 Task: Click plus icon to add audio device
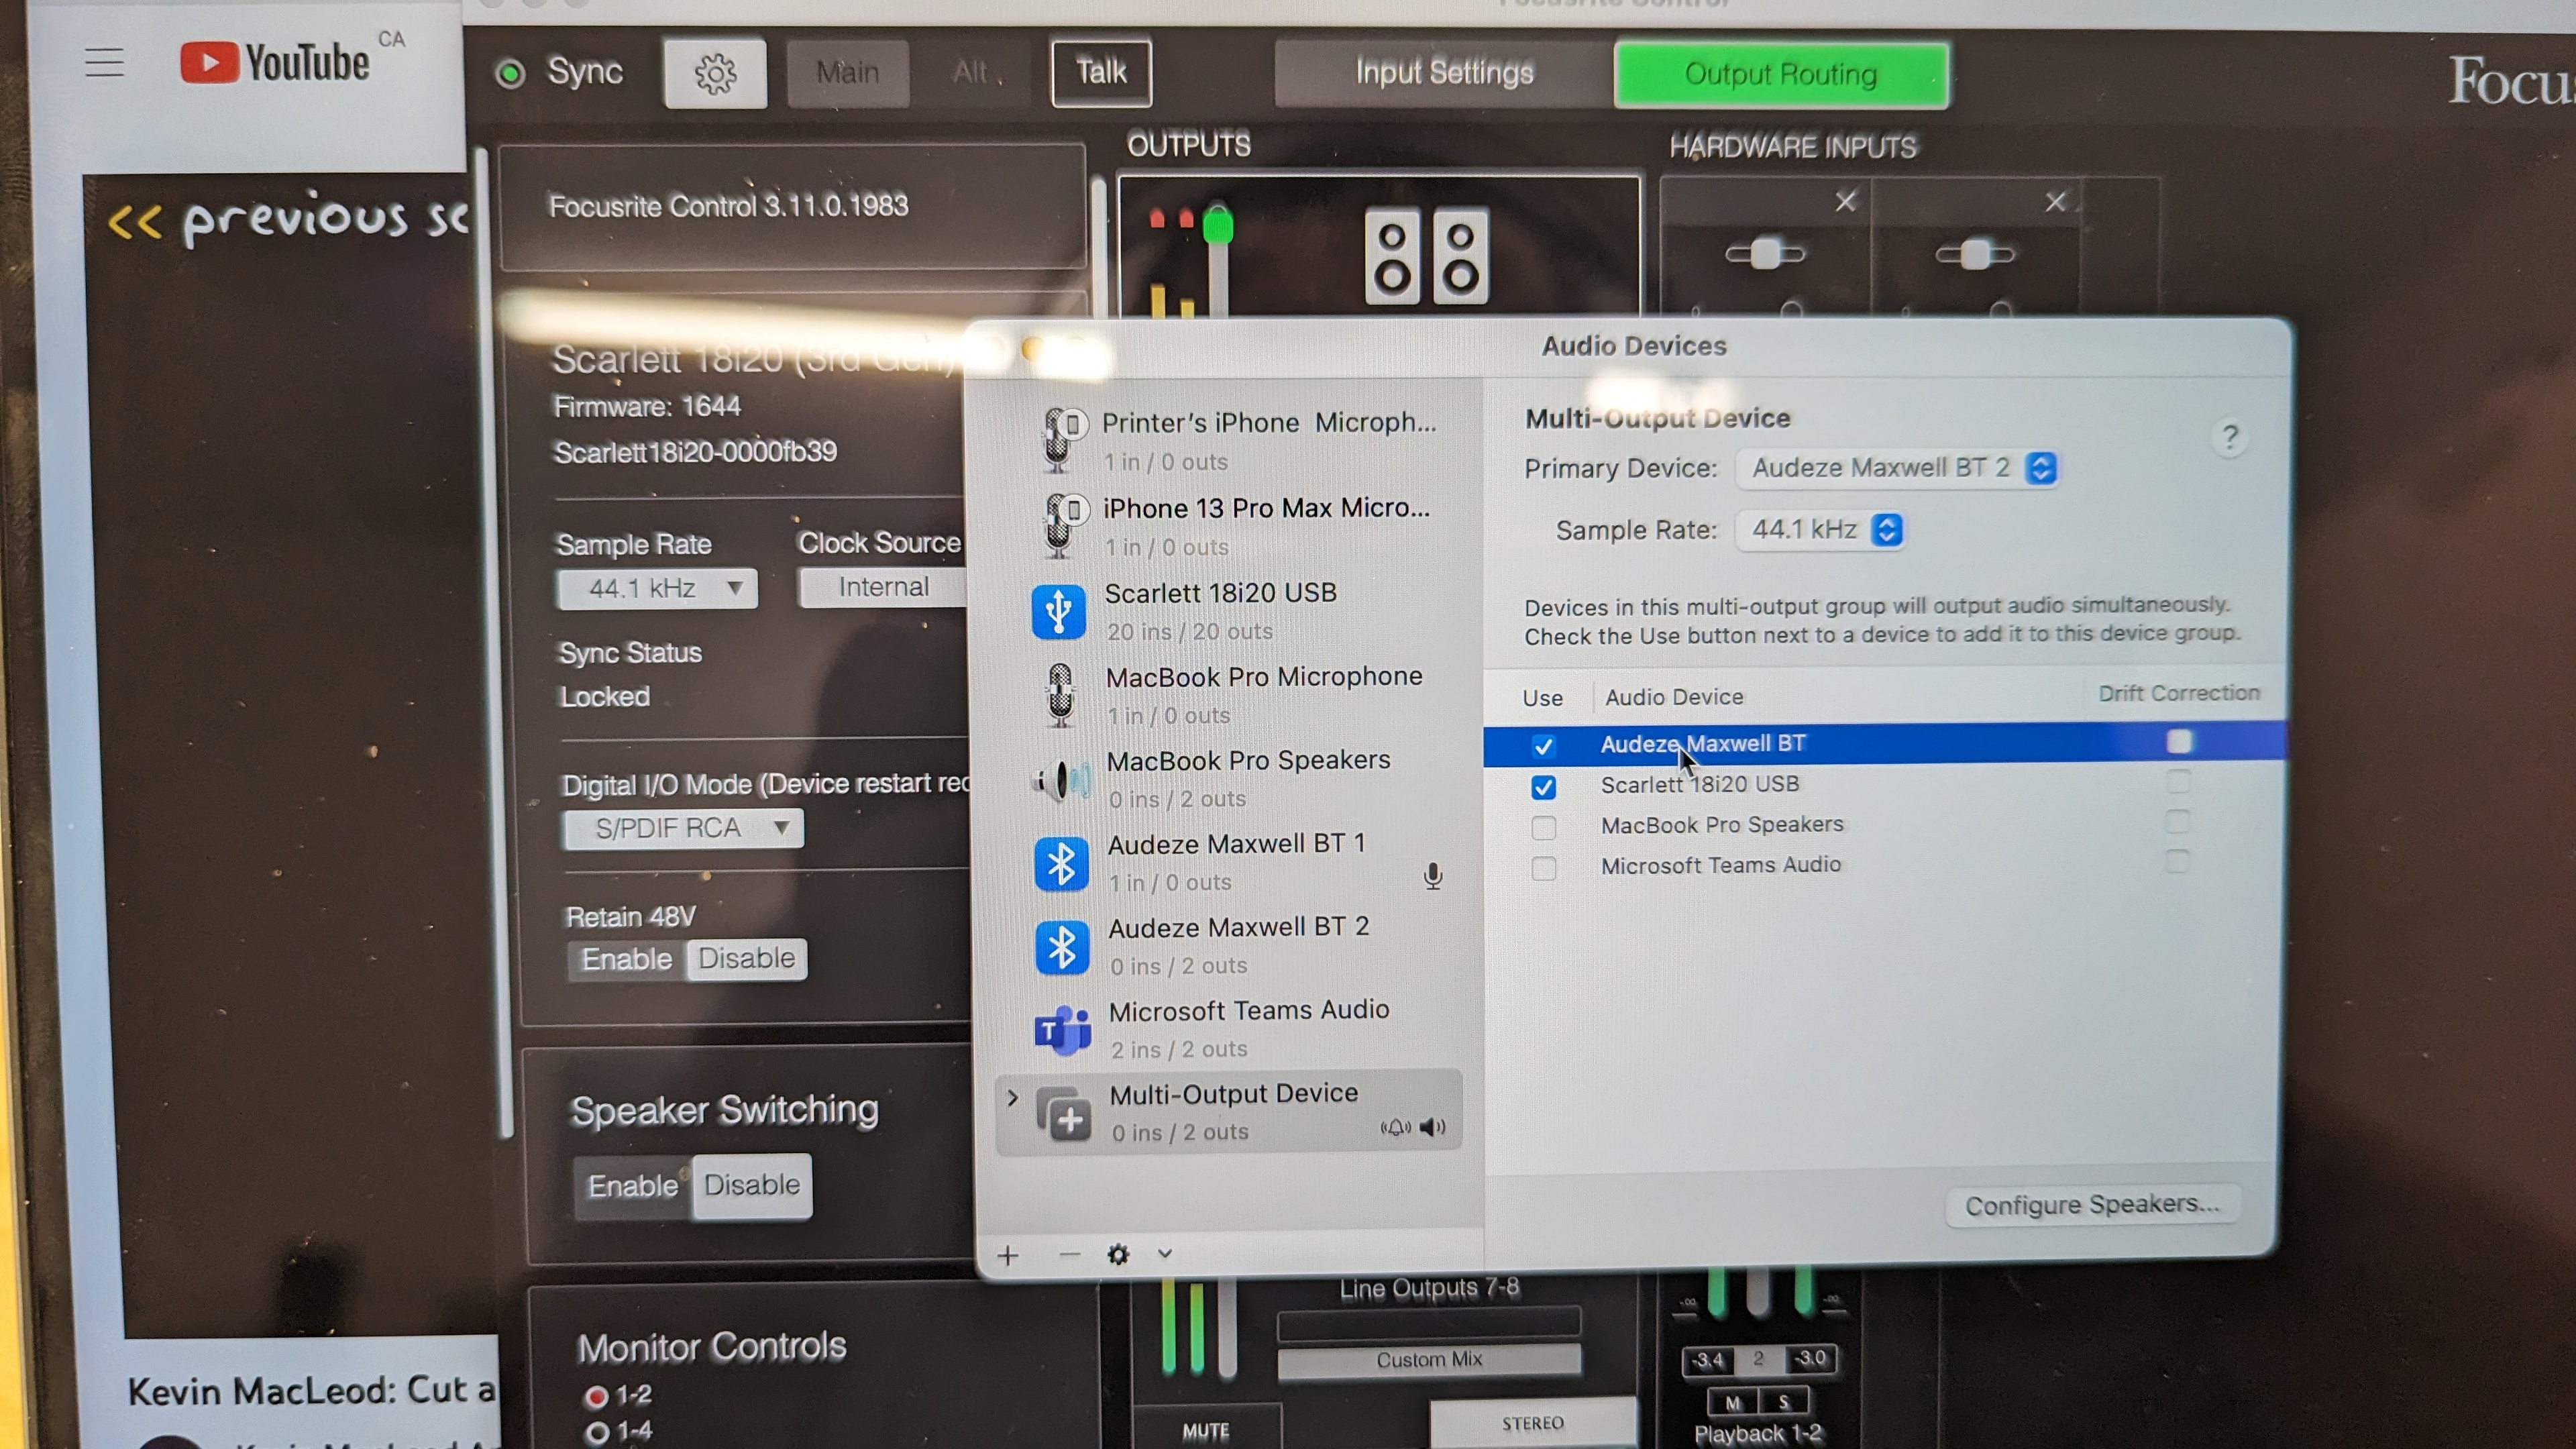click(1008, 1255)
